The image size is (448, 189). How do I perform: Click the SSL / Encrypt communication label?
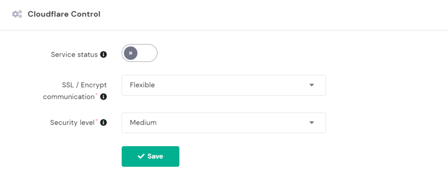75,91
